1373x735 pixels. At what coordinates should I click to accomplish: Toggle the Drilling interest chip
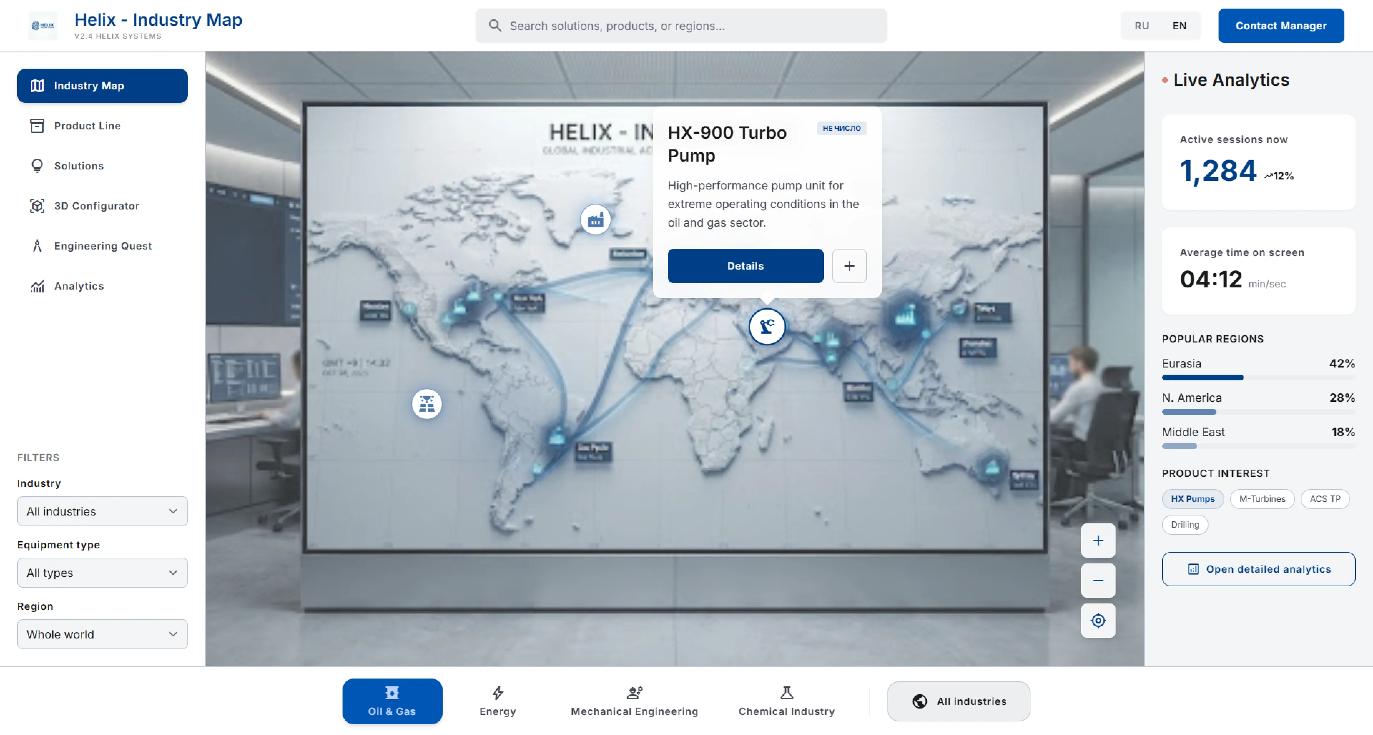1185,524
